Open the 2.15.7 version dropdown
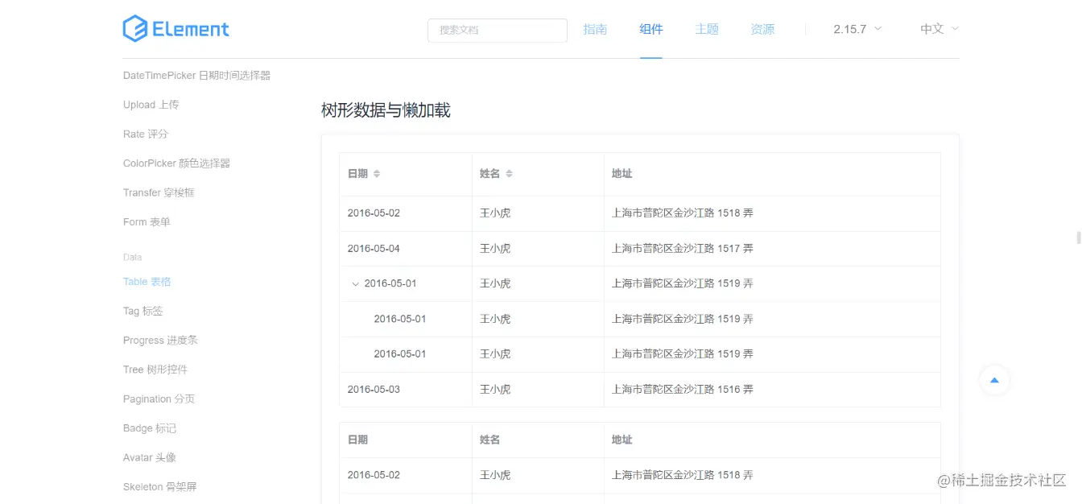 click(x=858, y=29)
